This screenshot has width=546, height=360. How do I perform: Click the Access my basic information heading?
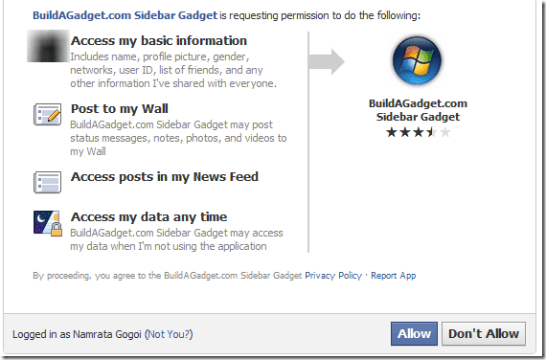tap(159, 41)
